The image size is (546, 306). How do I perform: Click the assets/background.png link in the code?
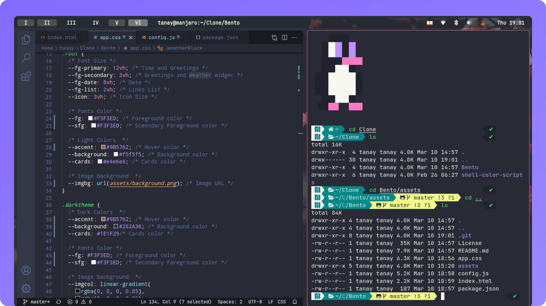143,183
